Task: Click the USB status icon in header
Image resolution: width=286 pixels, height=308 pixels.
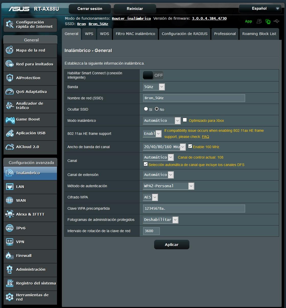Action: click(x=276, y=21)
